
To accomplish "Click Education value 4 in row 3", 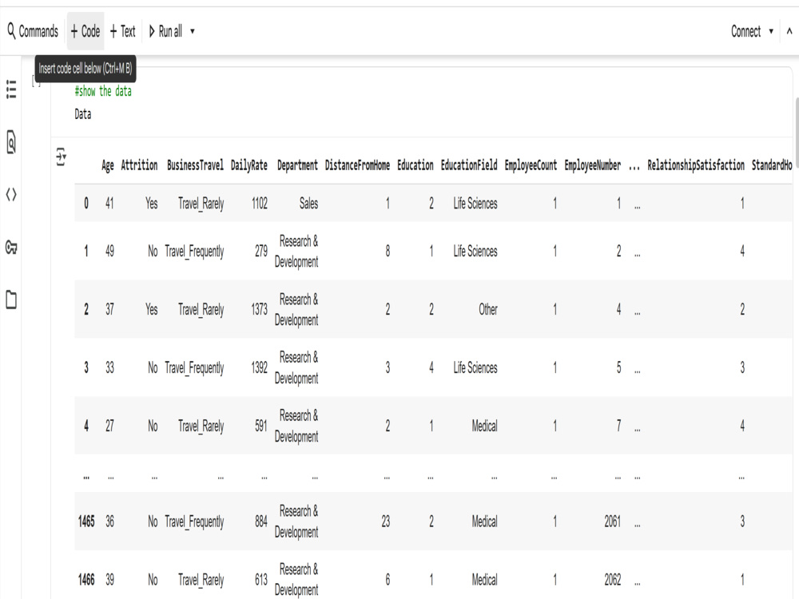I will (431, 367).
